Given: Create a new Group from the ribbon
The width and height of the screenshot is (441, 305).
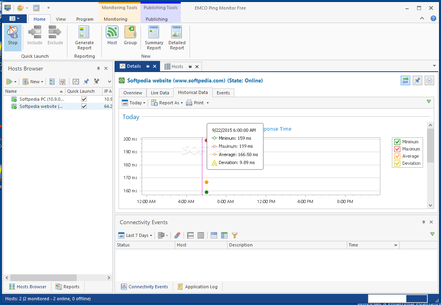Looking at the screenshot, I should [x=130, y=35].
